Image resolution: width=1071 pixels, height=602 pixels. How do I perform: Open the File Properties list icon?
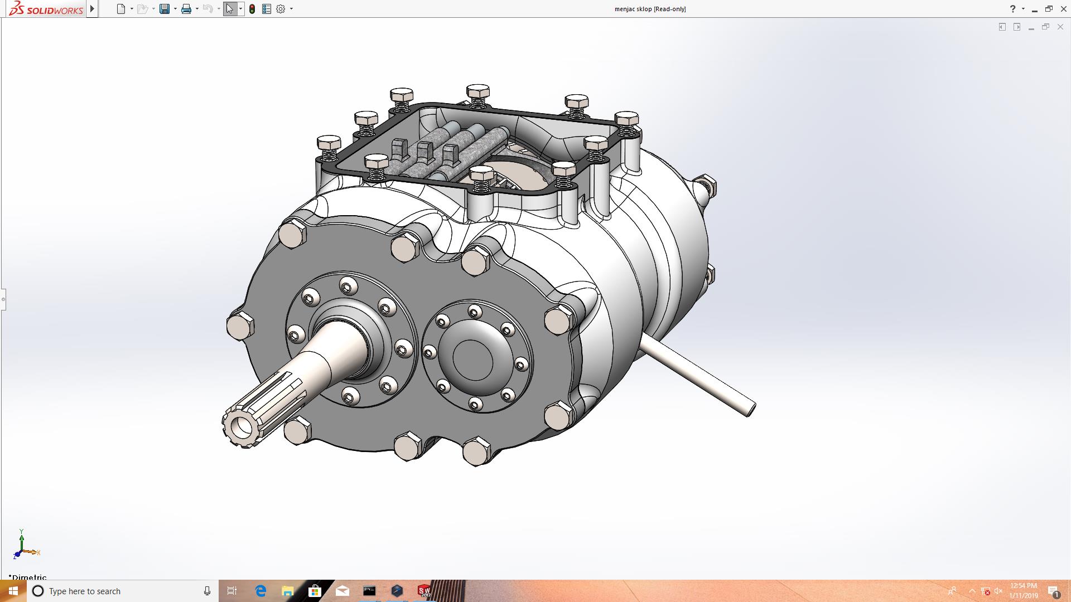coord(267,9)
